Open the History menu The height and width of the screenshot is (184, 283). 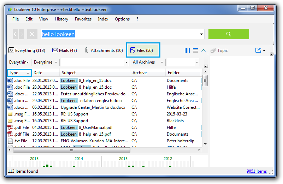[x=61, y=19]
